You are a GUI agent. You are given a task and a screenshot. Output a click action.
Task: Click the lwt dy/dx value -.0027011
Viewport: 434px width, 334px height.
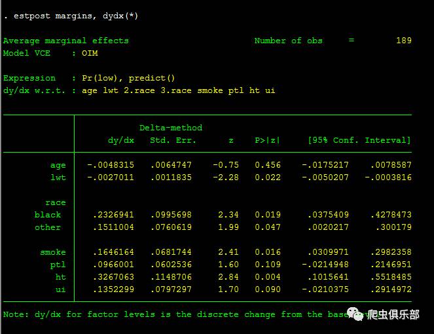(x=111, y=177)
